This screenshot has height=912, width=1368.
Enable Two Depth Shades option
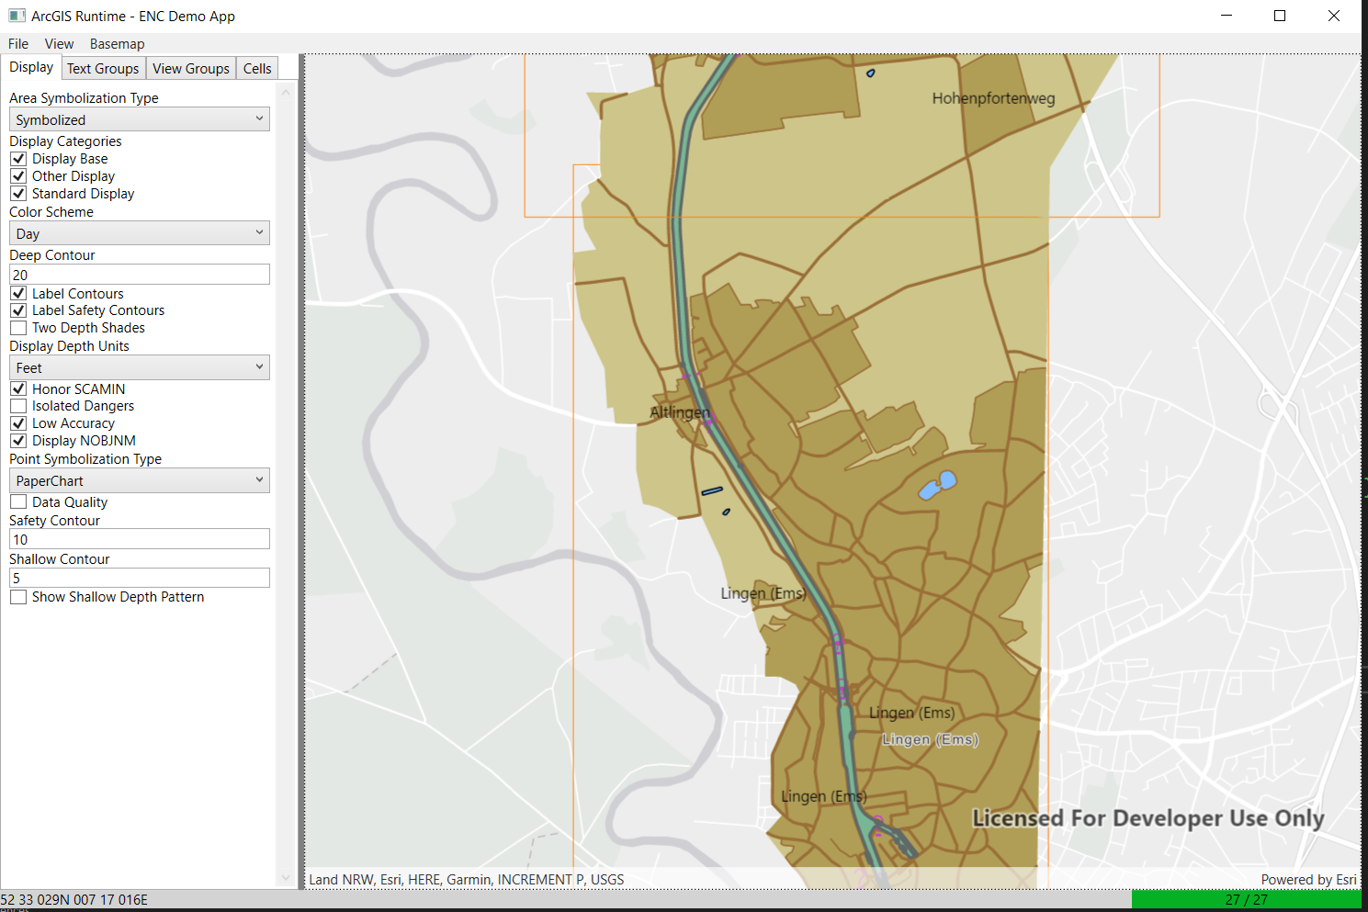coord(18,328)
